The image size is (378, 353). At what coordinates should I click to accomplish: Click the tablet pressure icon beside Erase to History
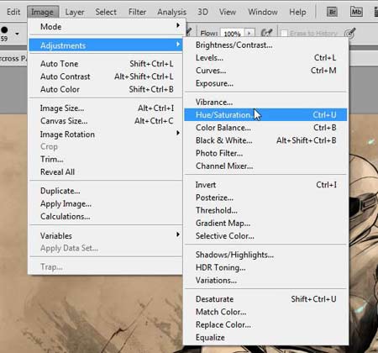point(350,33)
